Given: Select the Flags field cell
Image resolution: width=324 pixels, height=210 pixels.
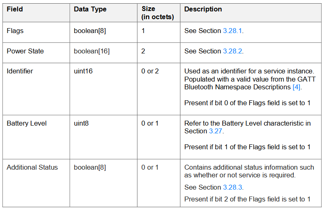Looking at the screenshot, I should tap(36, 32).
